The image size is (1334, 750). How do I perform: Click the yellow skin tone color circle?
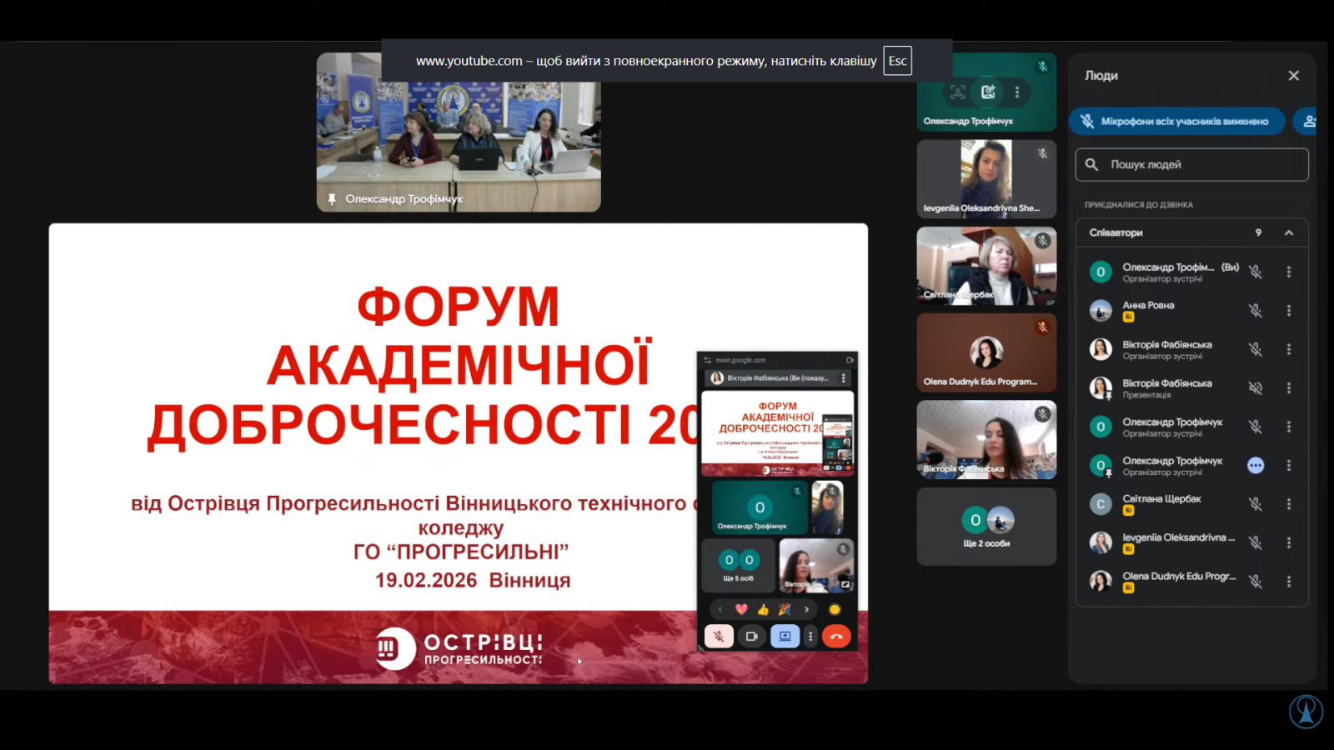(x=835, y=610)
